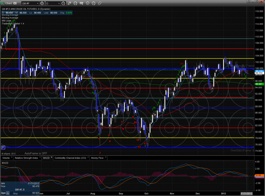Click the MM Lines study label
The width and height of the screenshot is (265, 196).
pos(7,21)
